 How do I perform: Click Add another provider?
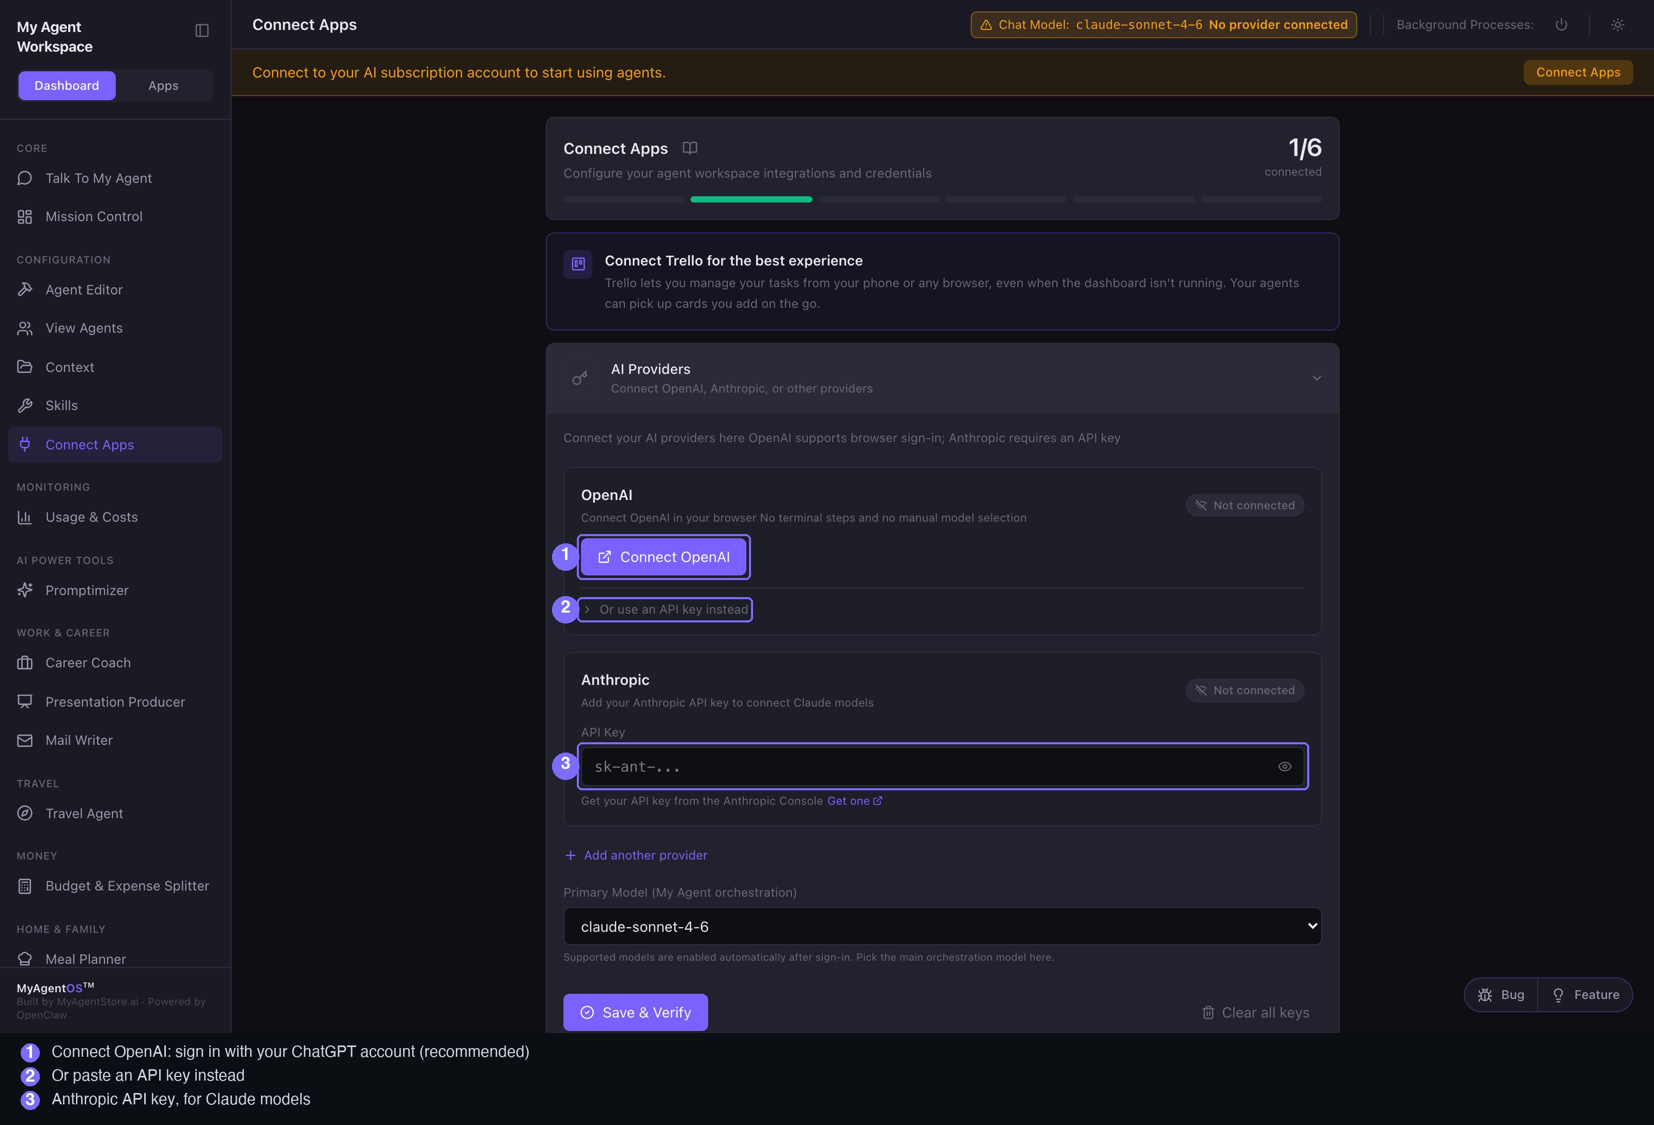click(x=636, y=855)
